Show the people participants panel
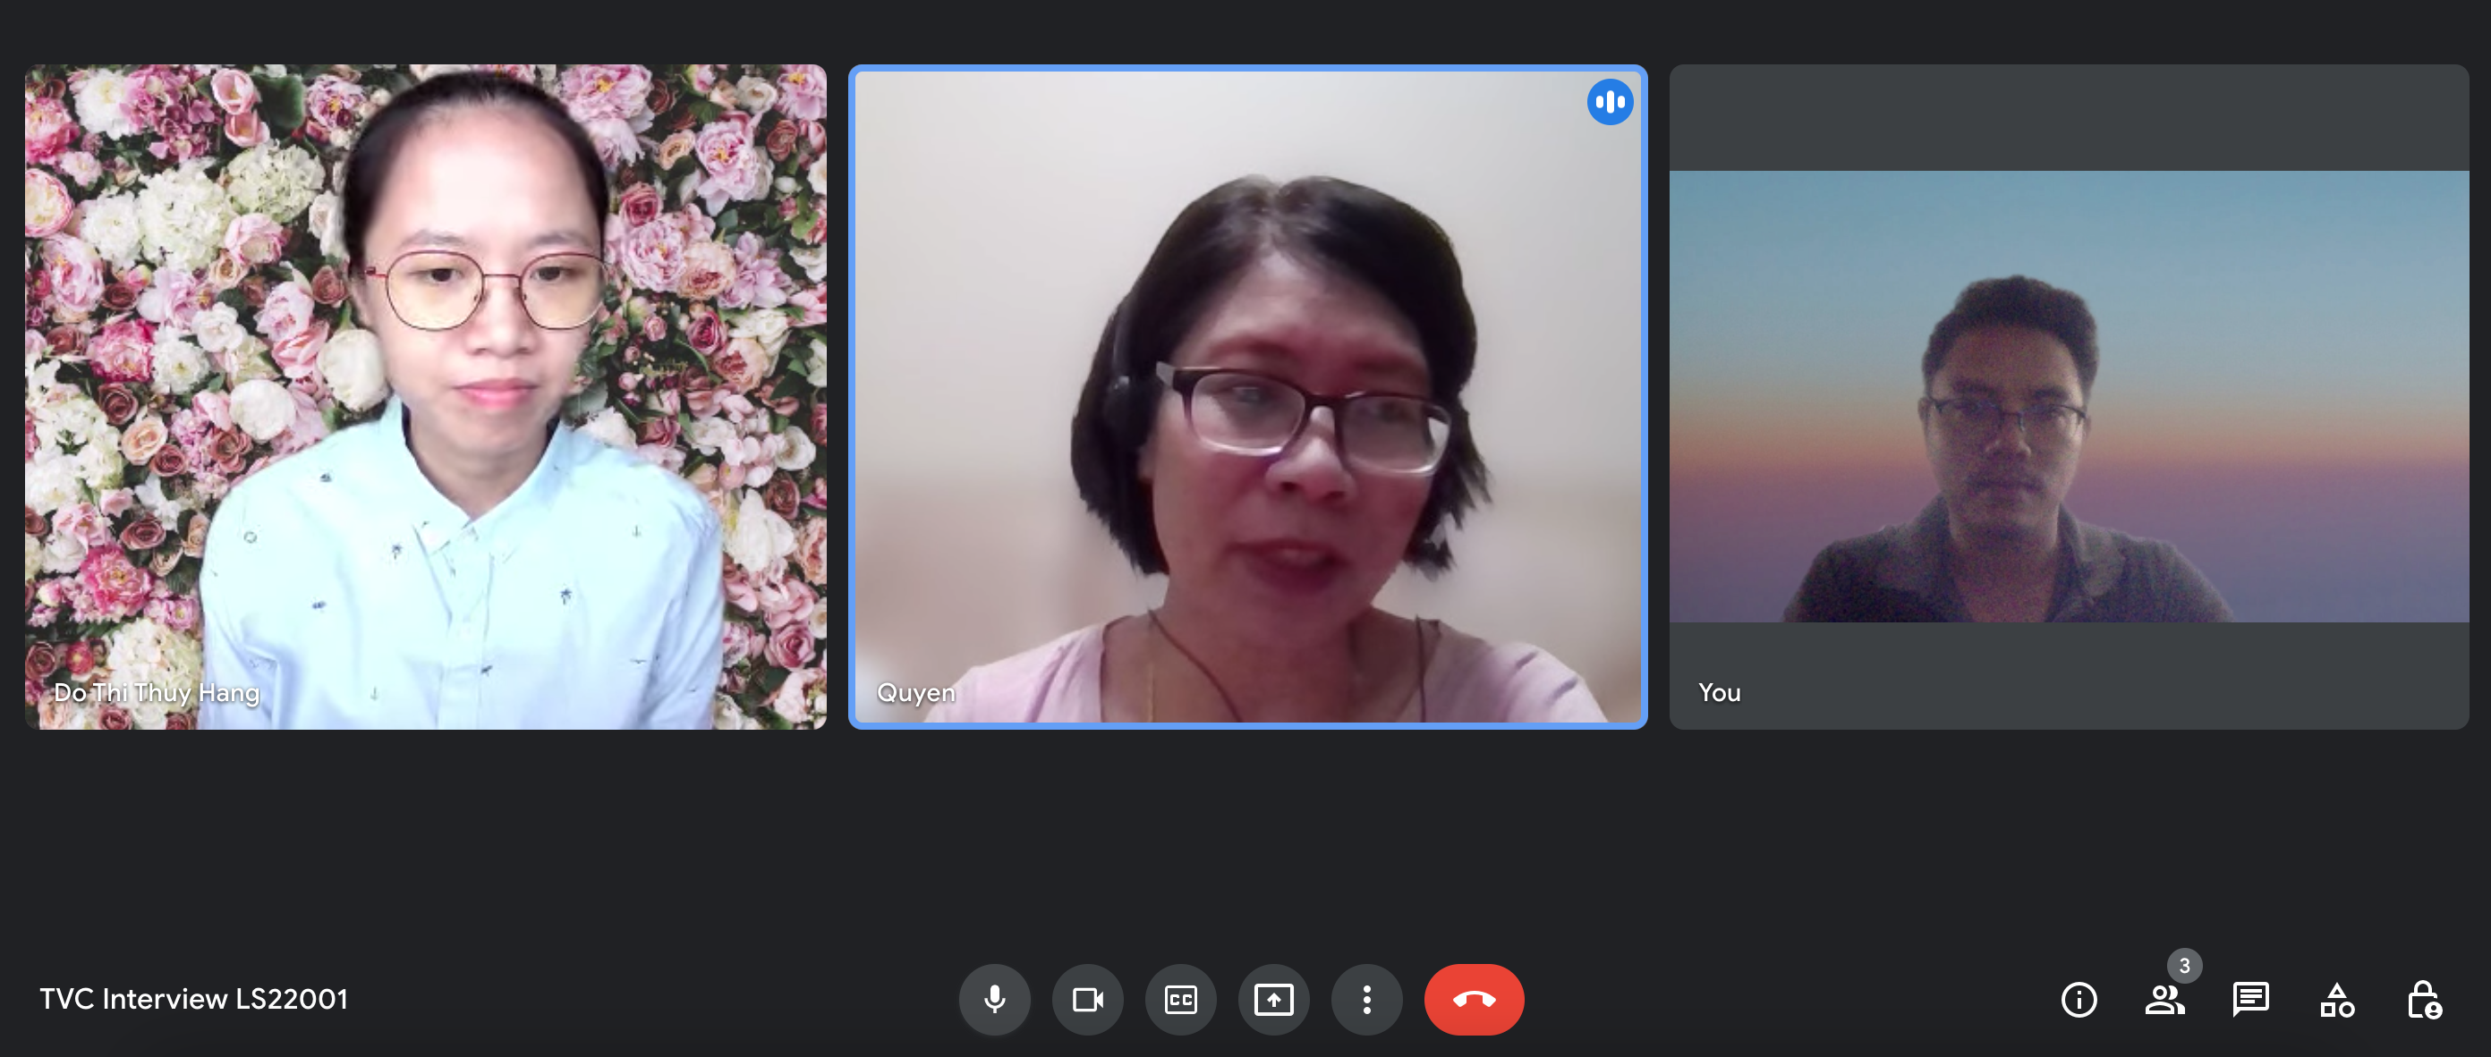 tap(2164, 1000)
